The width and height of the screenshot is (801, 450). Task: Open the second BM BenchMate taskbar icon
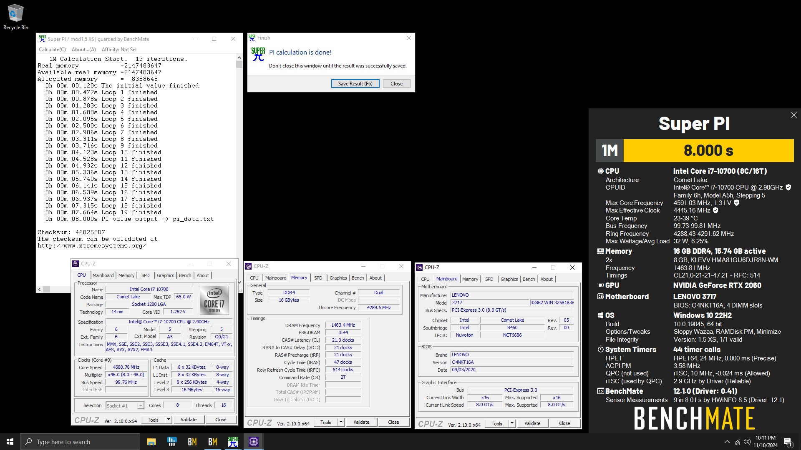click(x=212, y=442)
